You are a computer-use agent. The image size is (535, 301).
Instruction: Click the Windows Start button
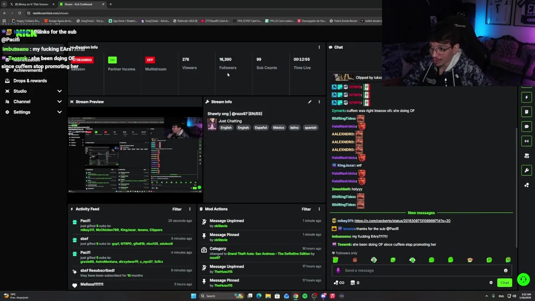click(x=194, y=296)
